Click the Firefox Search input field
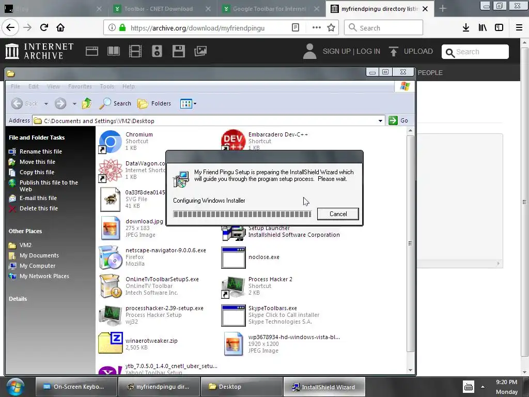This screenshot has height=397, width=529. [x=383, y=28]
